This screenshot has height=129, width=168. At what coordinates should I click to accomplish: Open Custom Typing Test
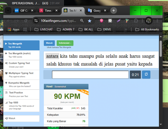coord(22,65)
